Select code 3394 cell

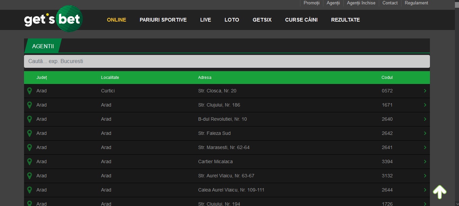tap(387, 161)
